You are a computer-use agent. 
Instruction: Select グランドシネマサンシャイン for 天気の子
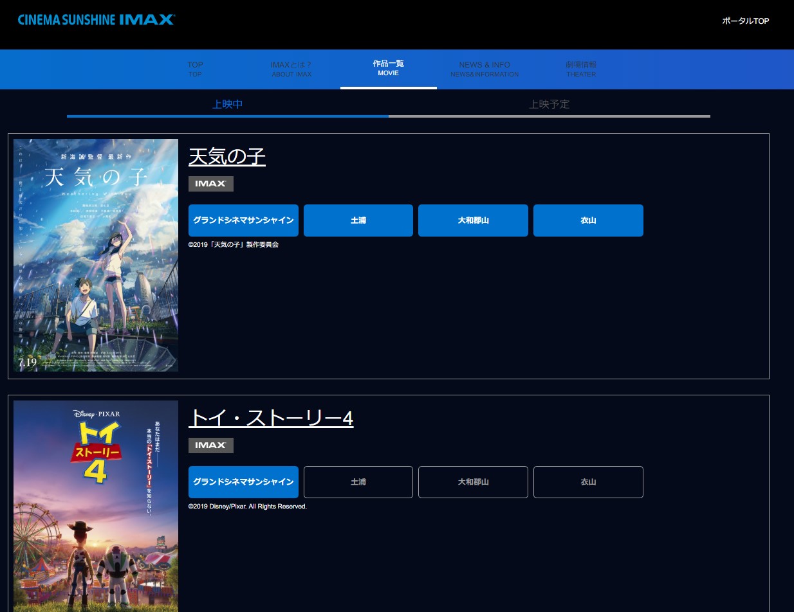click(x=243, y=221)
